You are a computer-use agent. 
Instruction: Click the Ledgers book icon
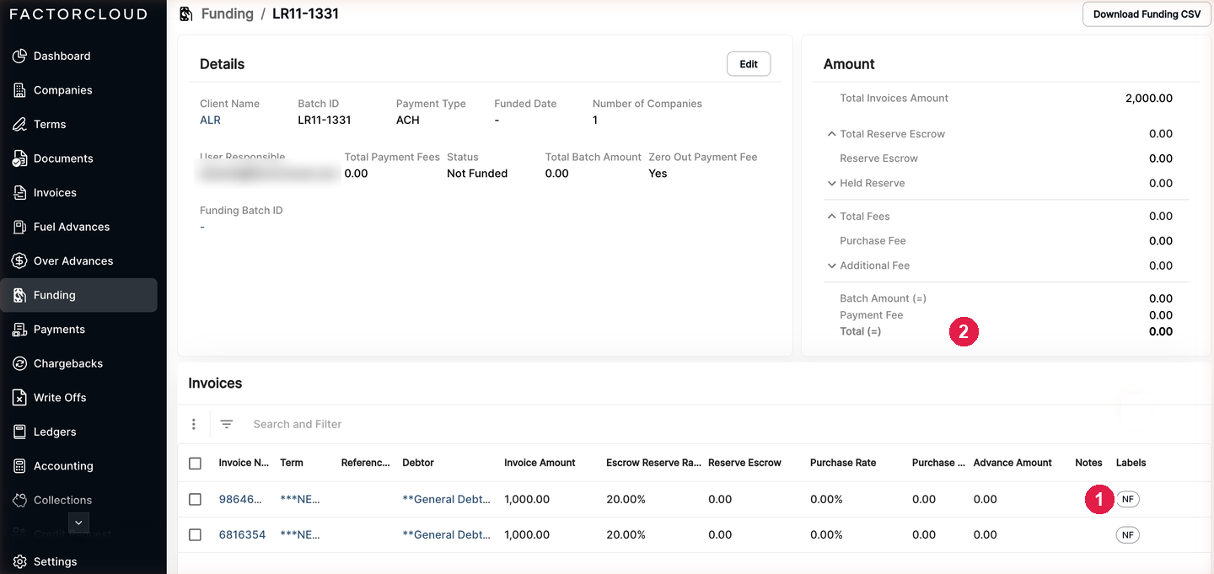[19, 432]
